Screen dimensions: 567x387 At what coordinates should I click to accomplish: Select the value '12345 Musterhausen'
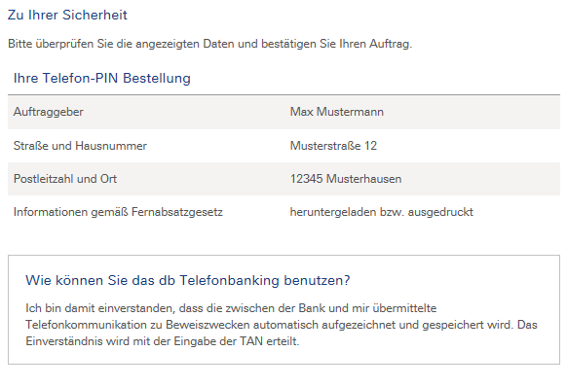346,179
